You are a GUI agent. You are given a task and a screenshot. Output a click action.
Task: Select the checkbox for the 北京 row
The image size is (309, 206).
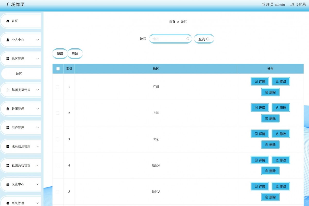pyautogui.click(x=57, y=139)
